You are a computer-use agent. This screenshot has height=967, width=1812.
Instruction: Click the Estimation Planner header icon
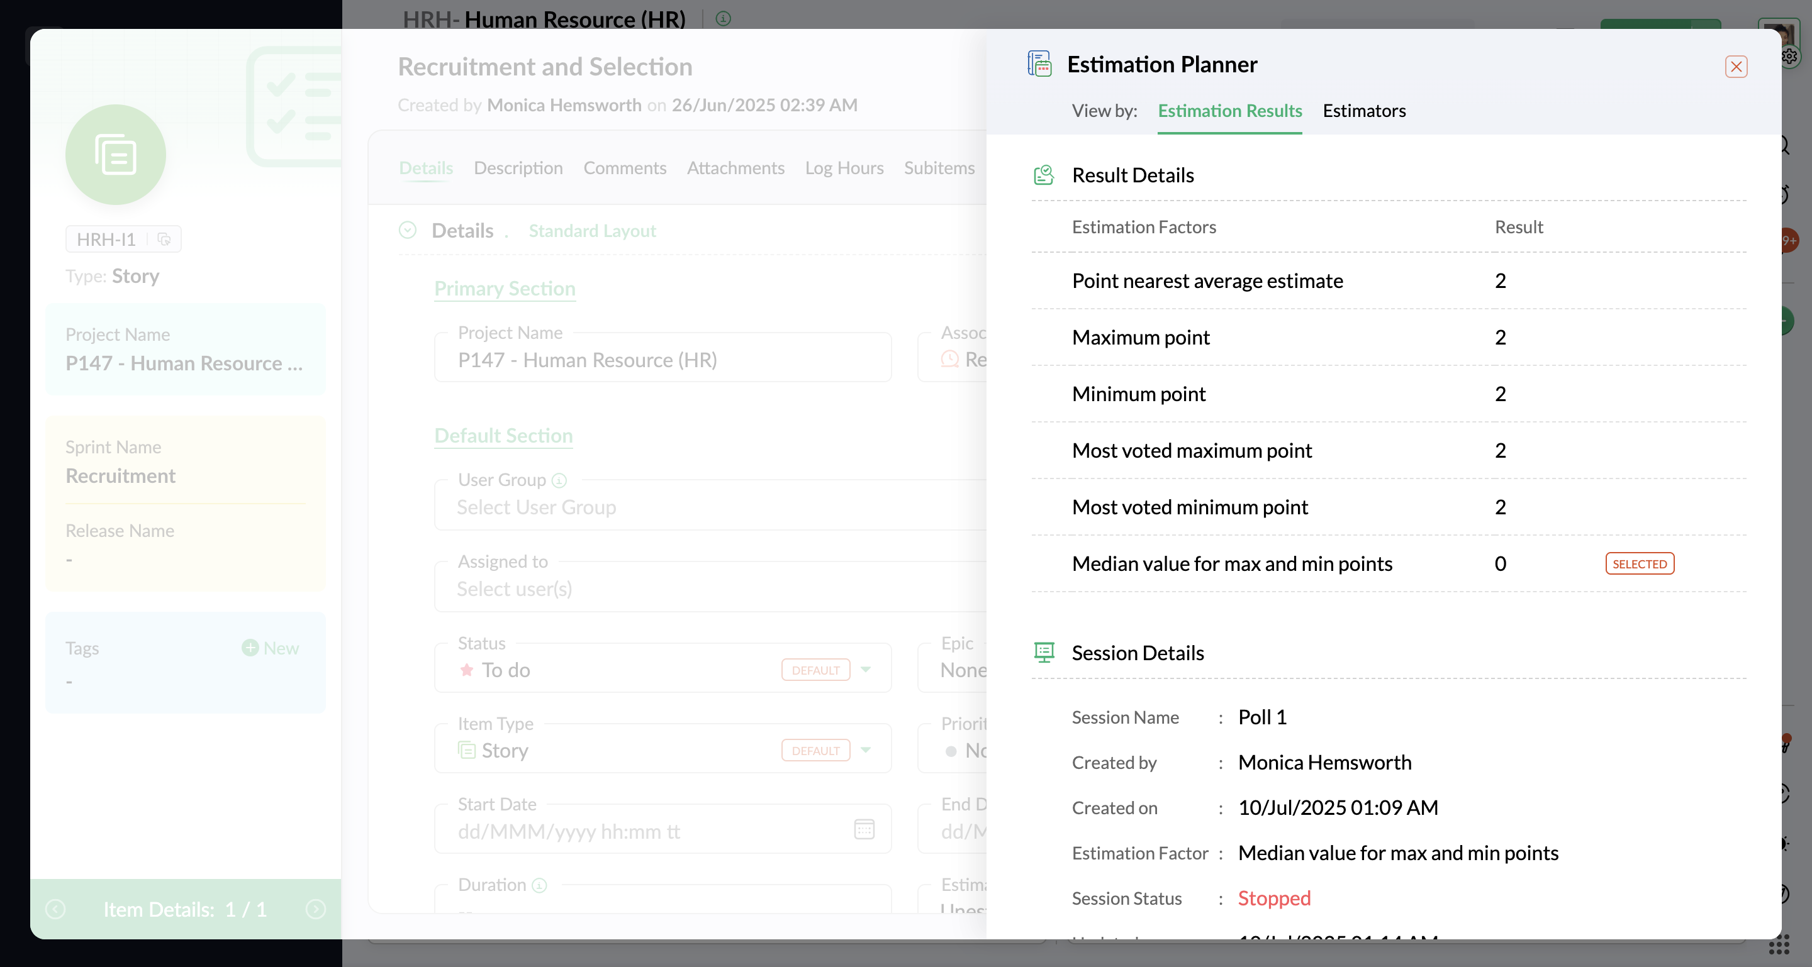click(1039, 64)
